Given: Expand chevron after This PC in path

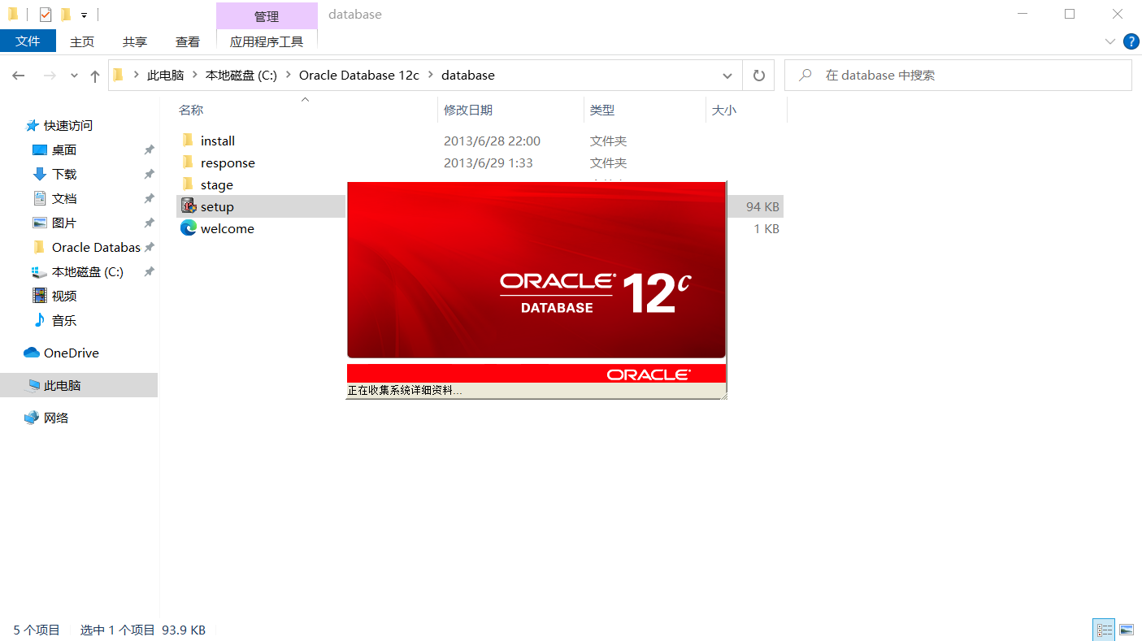Looking at the screenshot, I should pos(194,76).
